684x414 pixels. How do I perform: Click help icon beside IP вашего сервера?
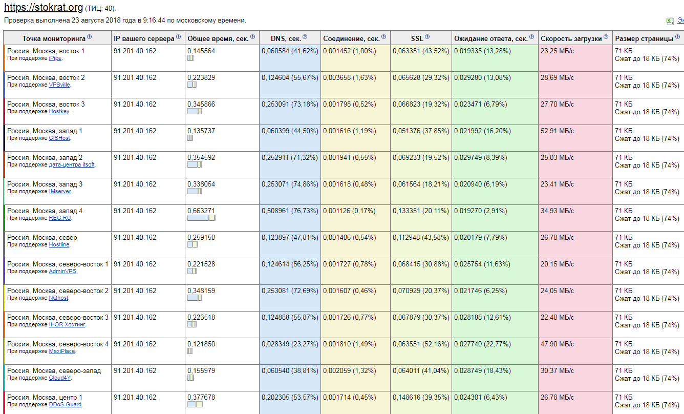(178, 37)
